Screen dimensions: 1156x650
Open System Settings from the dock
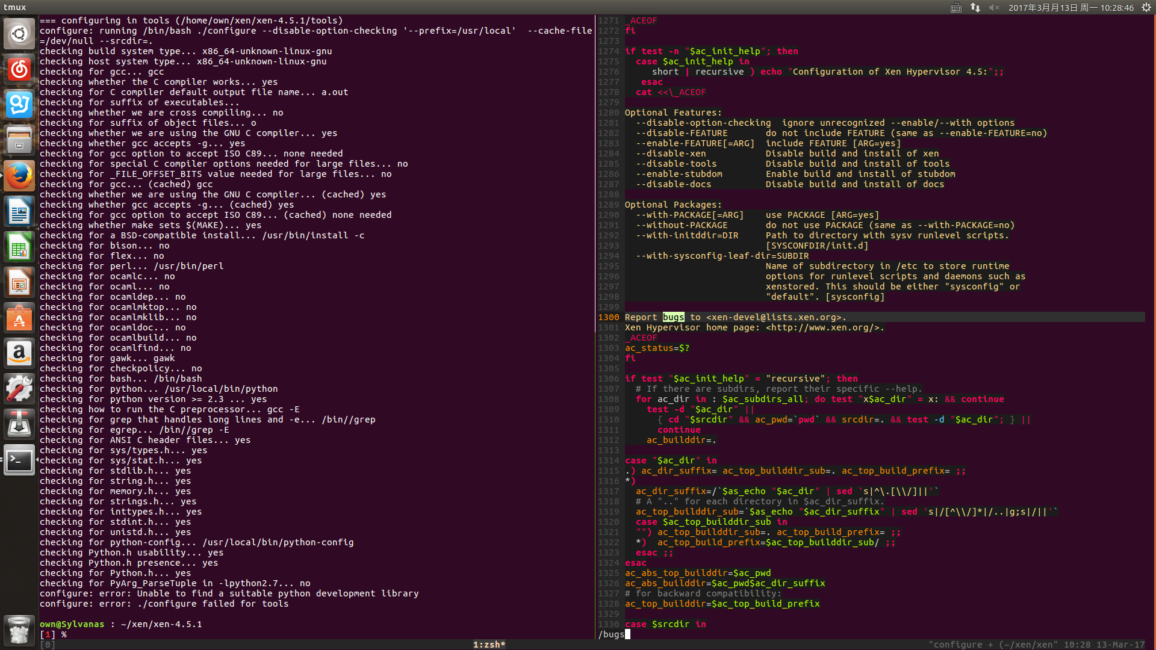click(19, 389)
